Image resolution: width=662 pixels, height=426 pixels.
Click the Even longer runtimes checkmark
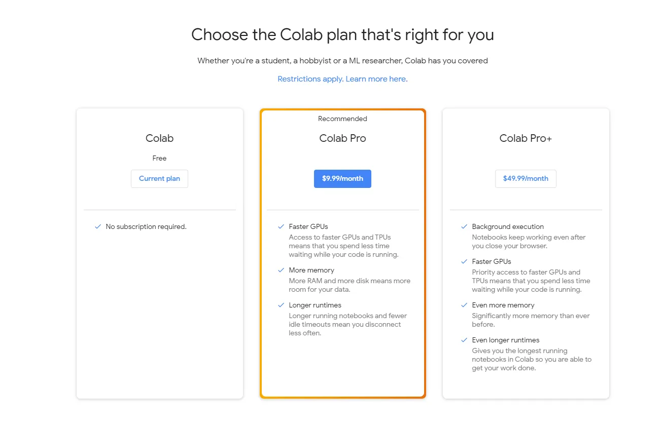point(464,340)
